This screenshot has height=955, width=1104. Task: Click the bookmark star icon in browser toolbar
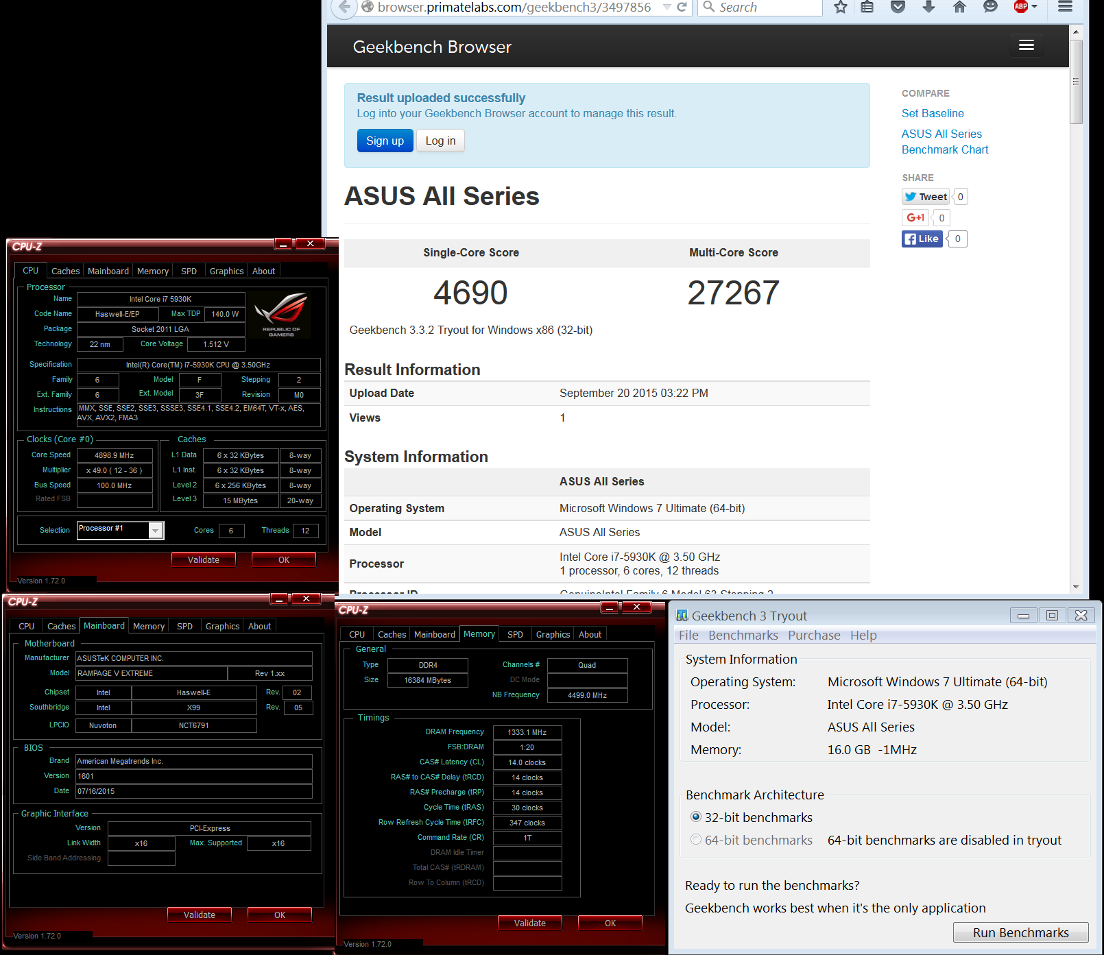coord(841,8)
